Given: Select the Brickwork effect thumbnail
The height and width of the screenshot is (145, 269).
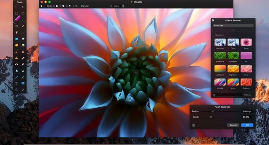Looking at the screenshot, I should click(220, 55).
